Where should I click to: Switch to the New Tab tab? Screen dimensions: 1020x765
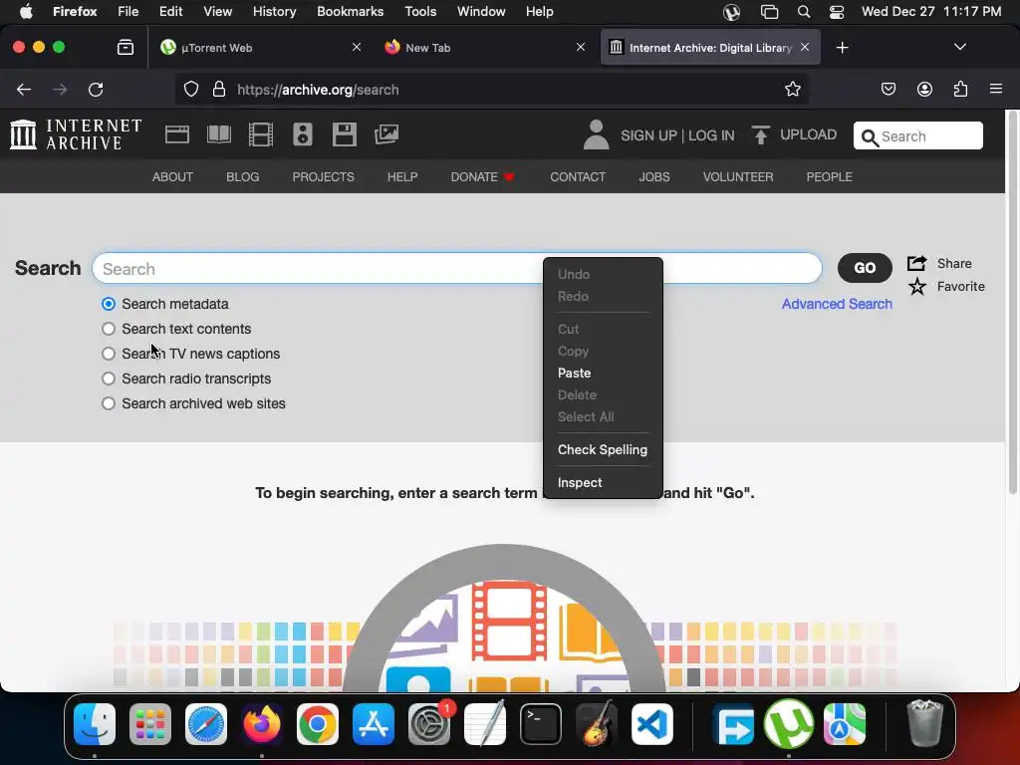tap(485, 48)
